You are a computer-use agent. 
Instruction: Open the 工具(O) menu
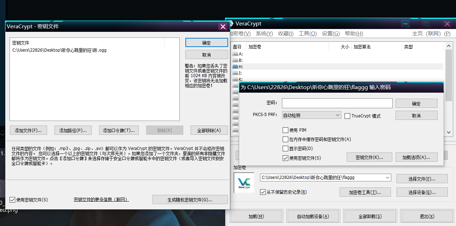pyautogui.click(x=308, y=34)
